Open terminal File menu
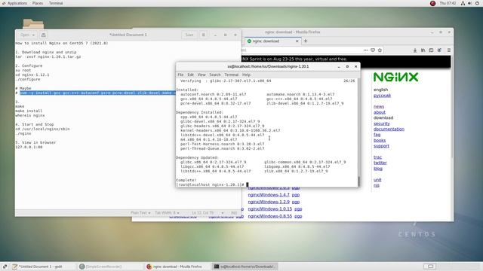This screenshot has height=271, width=483. point(180,75)
